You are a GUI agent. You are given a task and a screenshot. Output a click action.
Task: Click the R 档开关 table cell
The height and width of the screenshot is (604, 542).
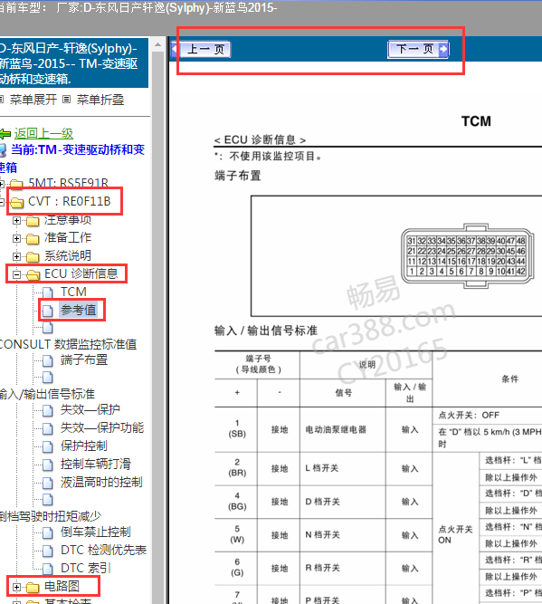pyautogui.click(x=343, y=568)
